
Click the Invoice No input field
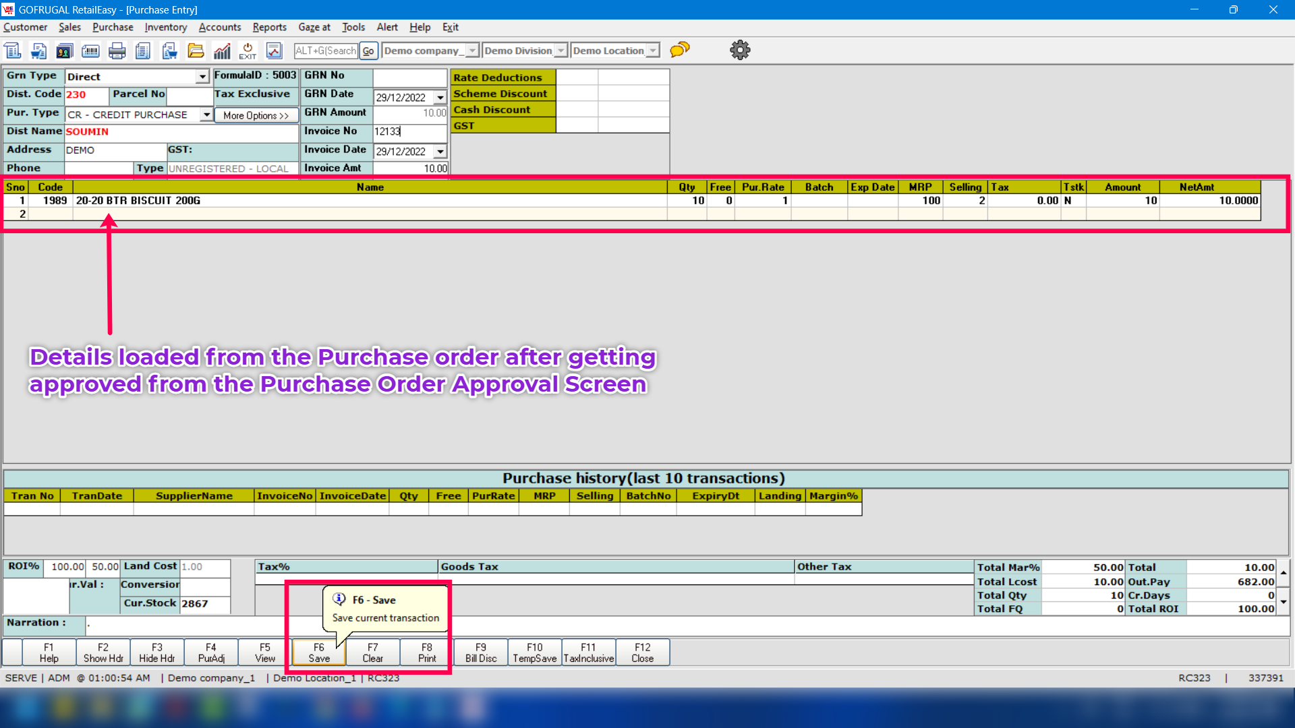click(409, 131)
